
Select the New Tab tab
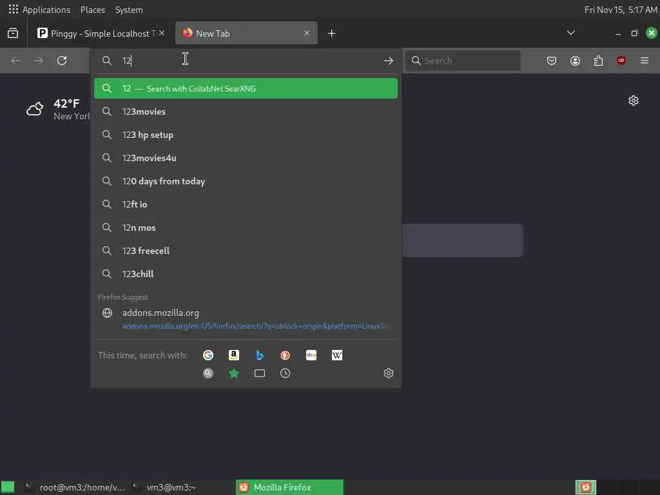click(x=246, y=34)
